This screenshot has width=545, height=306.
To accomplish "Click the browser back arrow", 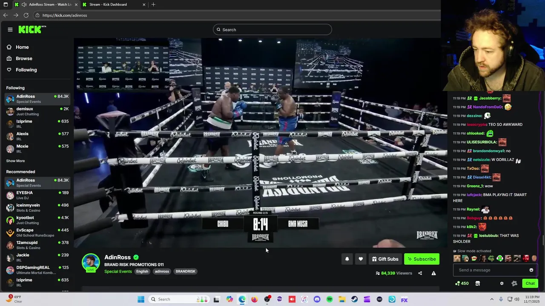I will (x=5, y=15).
